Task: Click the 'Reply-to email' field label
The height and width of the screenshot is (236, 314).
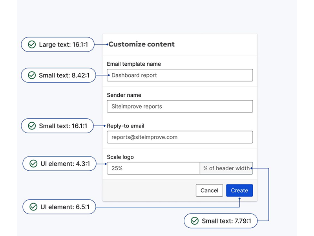Action: tap(123, 125)
